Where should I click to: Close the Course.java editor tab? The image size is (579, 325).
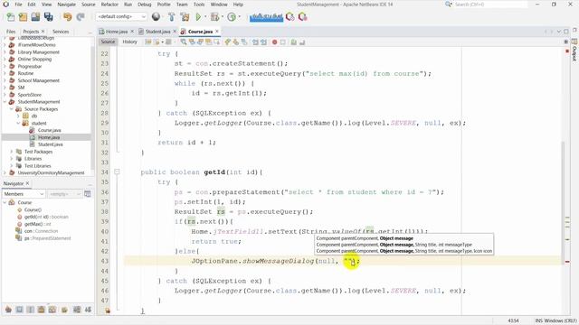pos(217,32)
